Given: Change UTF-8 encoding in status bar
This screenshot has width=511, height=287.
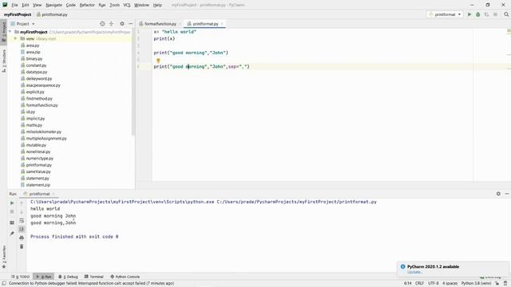Looking at the screenshot, I should (434, 284).
